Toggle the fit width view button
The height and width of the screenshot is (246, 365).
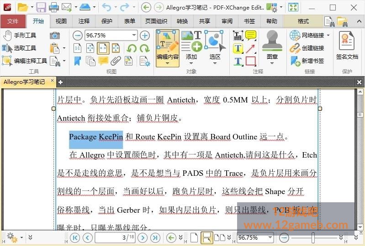103,48
